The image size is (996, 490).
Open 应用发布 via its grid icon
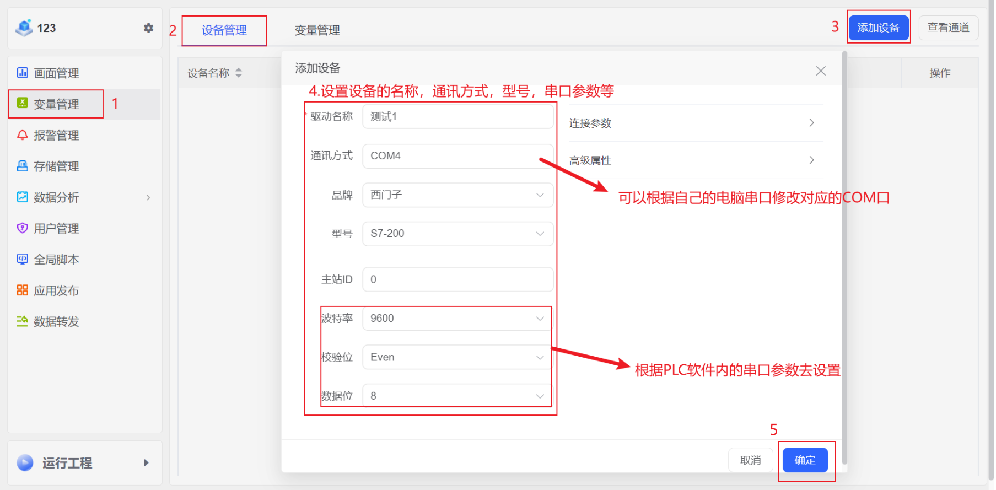tap(23, 290)
